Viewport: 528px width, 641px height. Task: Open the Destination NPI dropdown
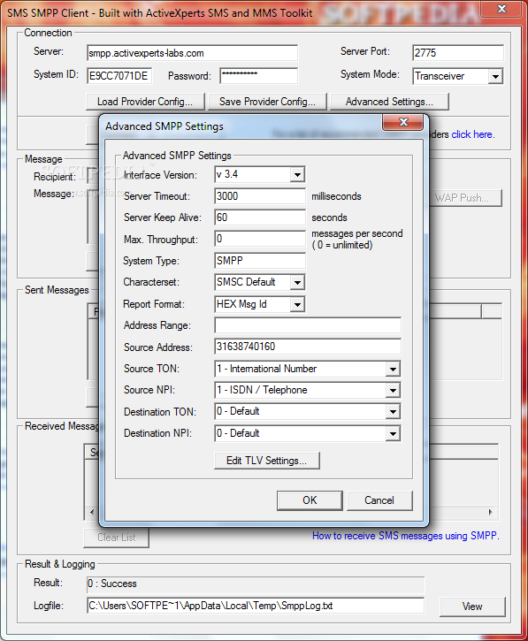point(393,434)
